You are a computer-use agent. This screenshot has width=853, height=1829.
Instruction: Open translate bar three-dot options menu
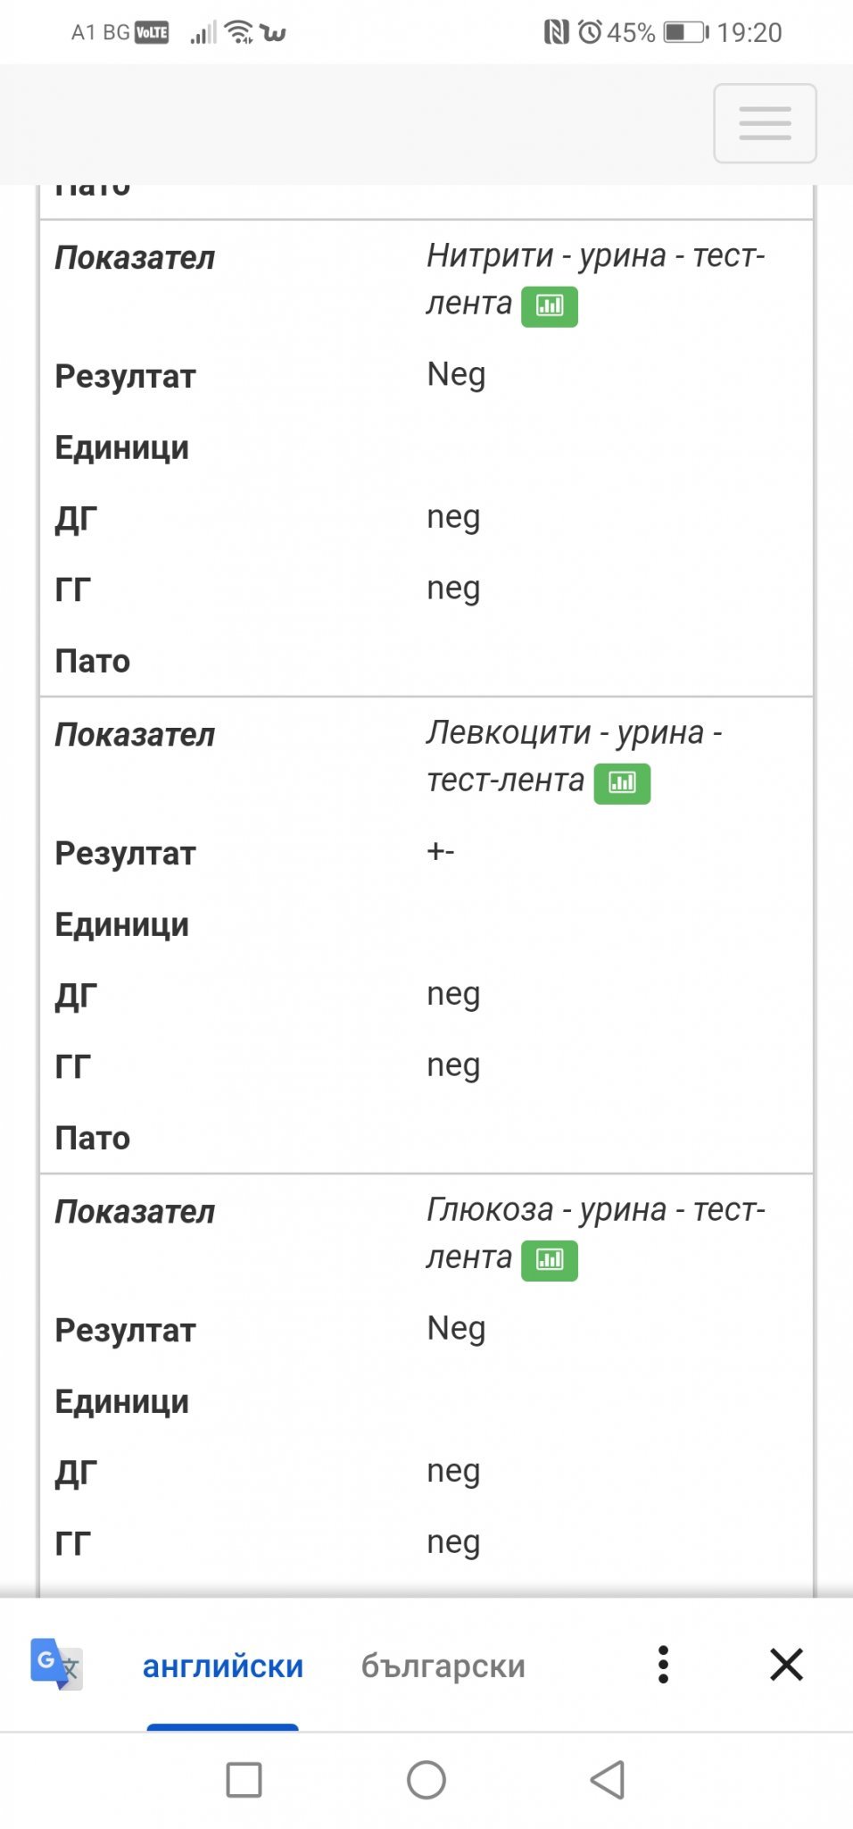(663, 1665)
